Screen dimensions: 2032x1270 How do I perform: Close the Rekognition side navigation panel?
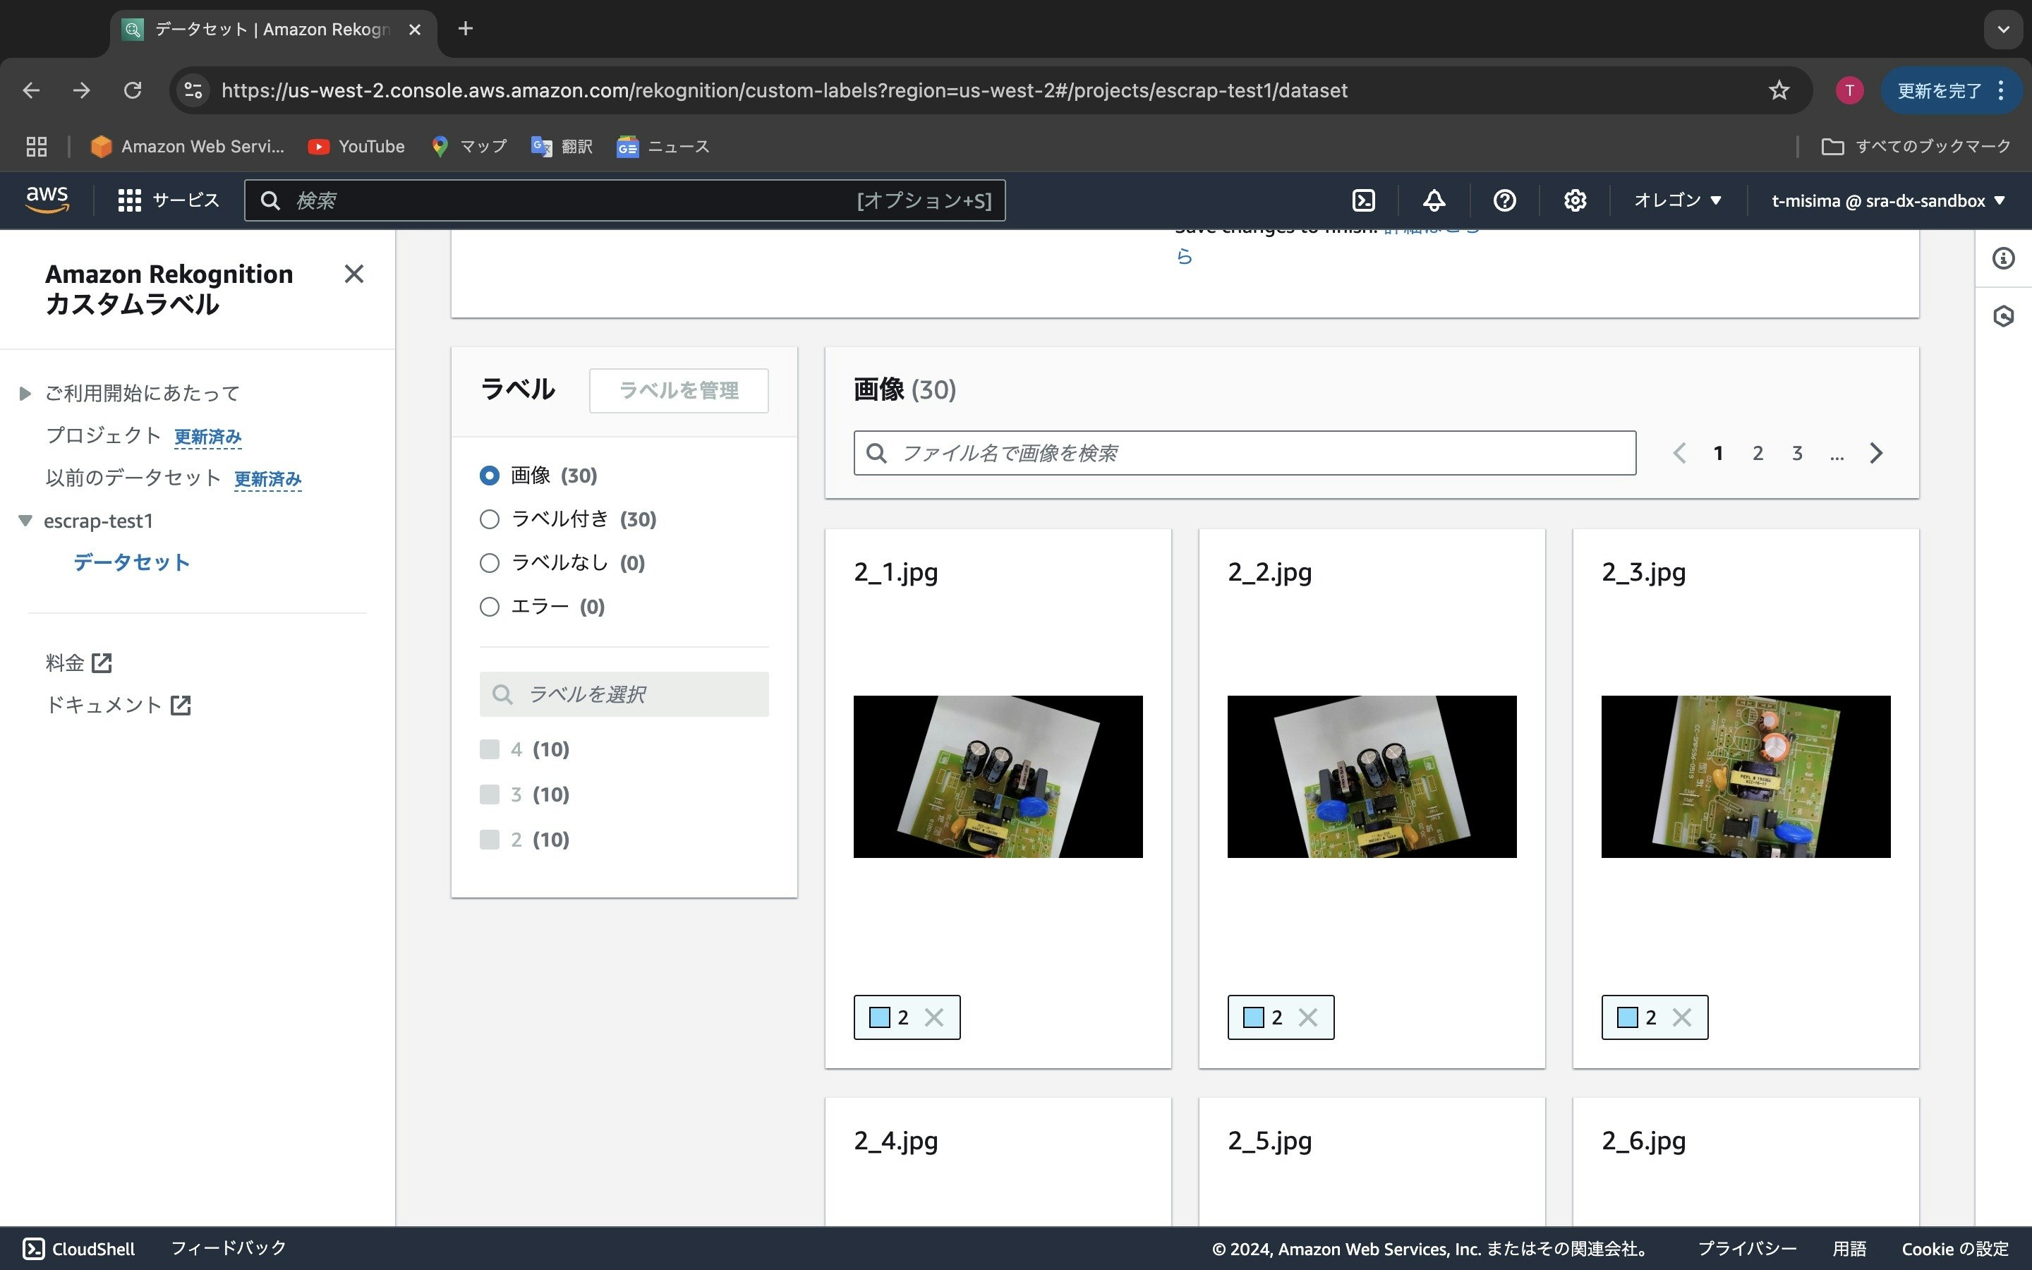[x=353, y=274]
